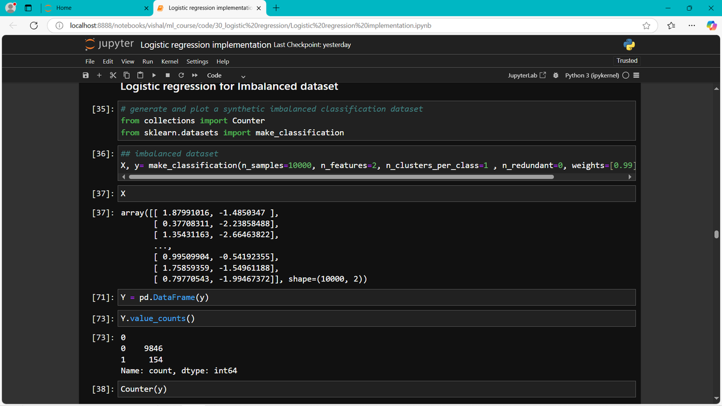
Task: Click the Name: count, dtype: int64 line
Action: pyautogui.click(x=179, y=371)
